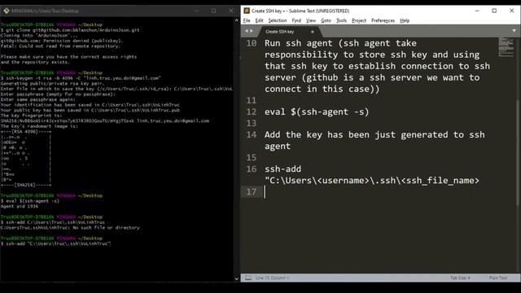The image size is (521, 293).
Task: Open the Help menu
Action: click(405, 20)
